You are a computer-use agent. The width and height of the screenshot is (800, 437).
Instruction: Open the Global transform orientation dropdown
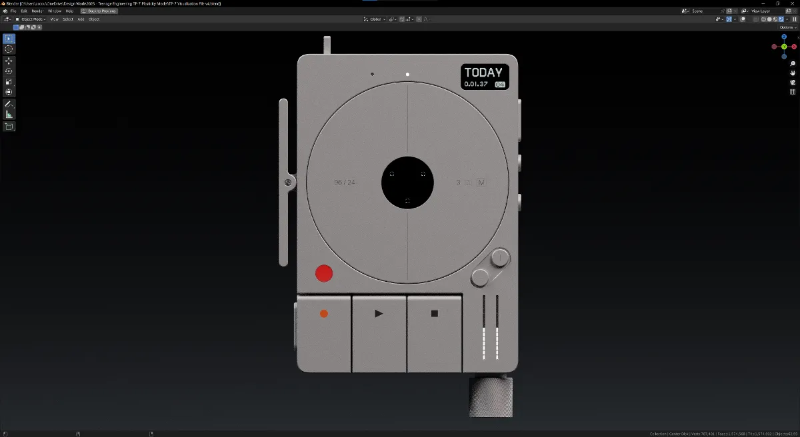[375, 19]
